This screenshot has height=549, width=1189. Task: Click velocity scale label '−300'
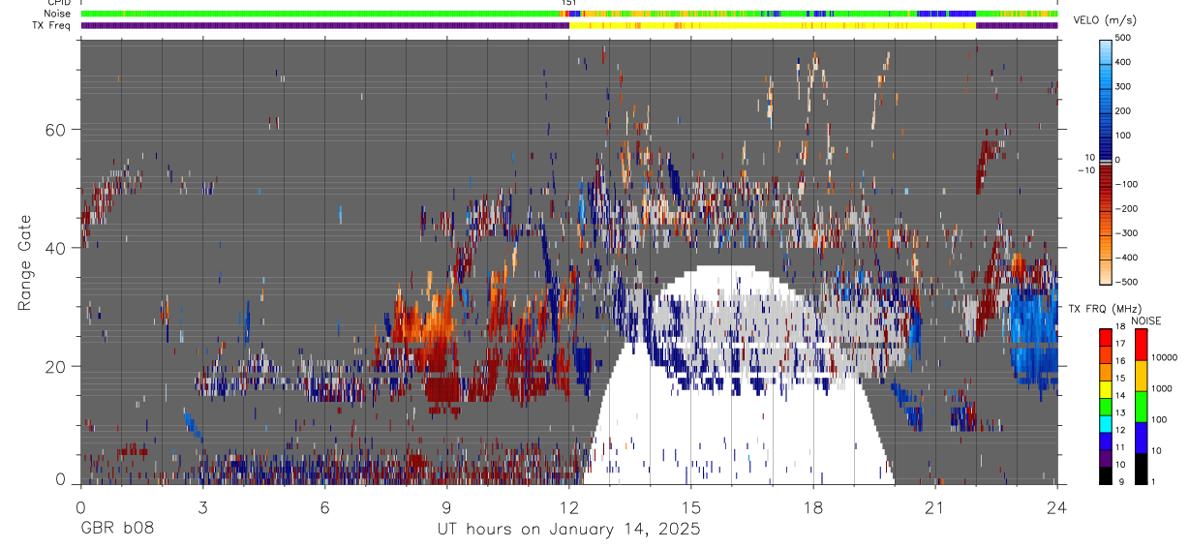tap(1125, 233)
